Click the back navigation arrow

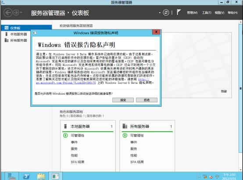8,12
